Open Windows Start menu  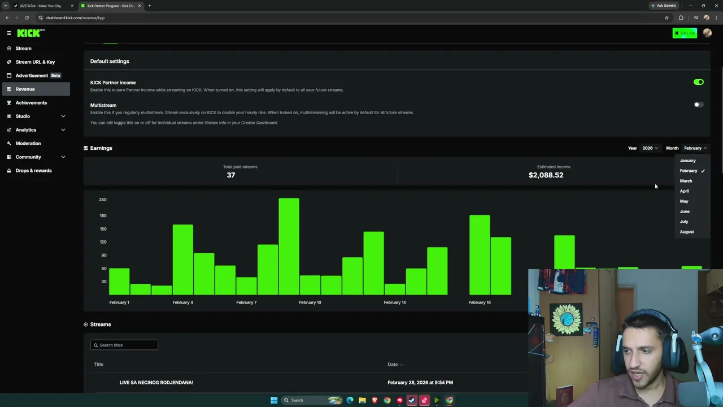point(274,400)
